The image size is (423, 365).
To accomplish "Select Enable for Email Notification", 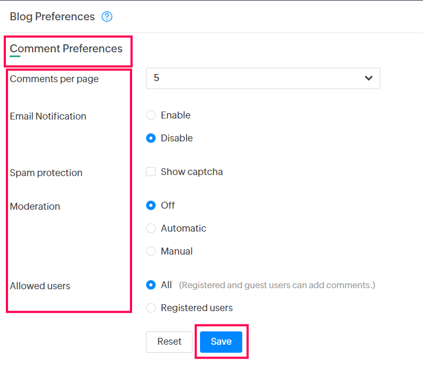I will point(151,115).
